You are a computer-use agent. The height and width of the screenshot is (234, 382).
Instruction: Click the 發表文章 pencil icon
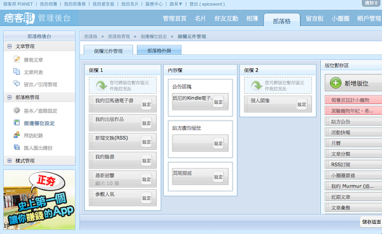click(17, 59)
